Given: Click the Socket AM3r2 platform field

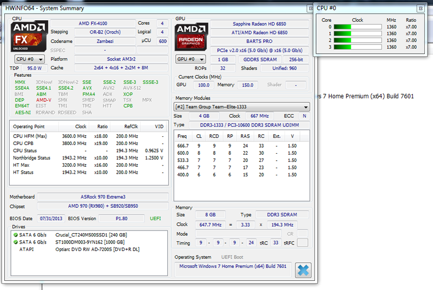Looking at the screenshot, I should pyautogui.click(x=121, y=59).
